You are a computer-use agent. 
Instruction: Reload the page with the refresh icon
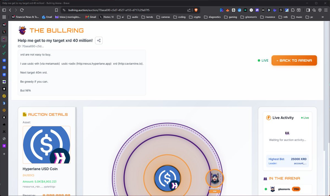pyautogui.click(x=22, y=10)
